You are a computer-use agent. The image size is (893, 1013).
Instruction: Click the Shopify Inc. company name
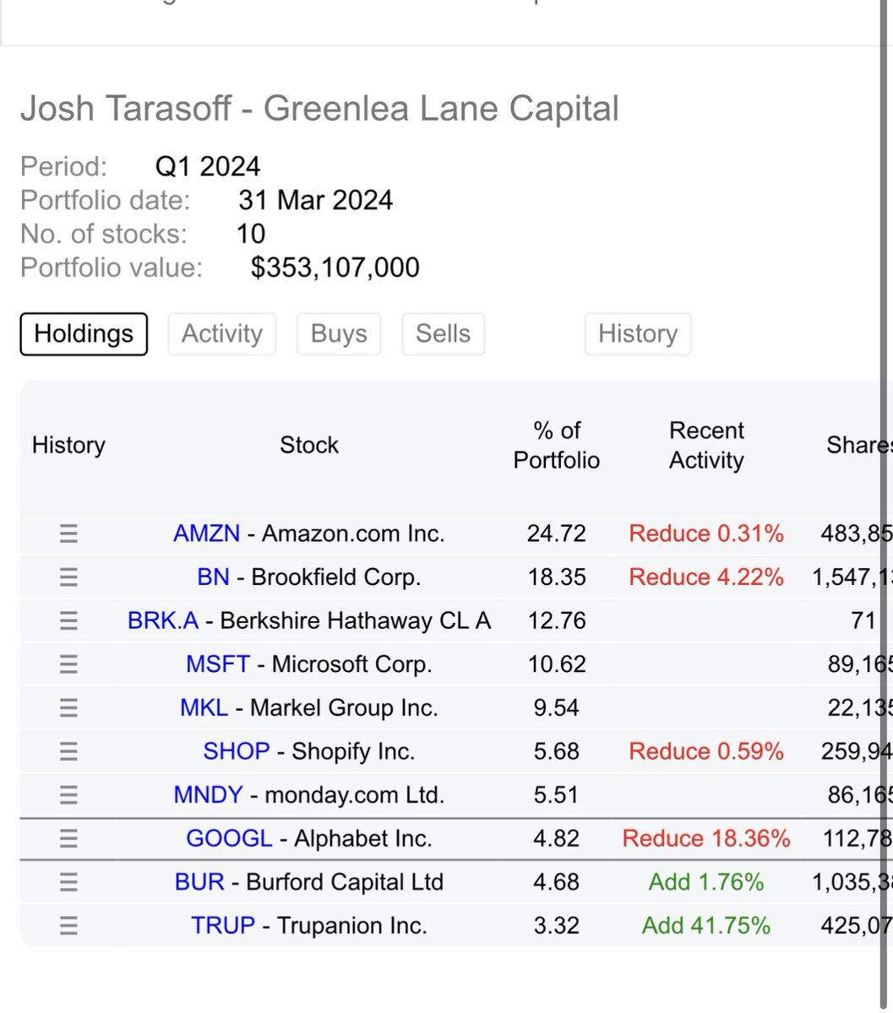coord(353,751)
